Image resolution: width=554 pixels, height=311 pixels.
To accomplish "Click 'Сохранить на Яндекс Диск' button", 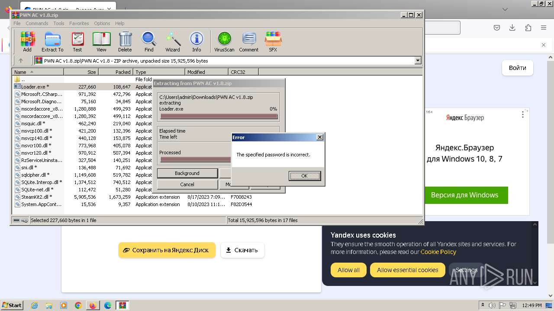I will (x=167, y=250).
